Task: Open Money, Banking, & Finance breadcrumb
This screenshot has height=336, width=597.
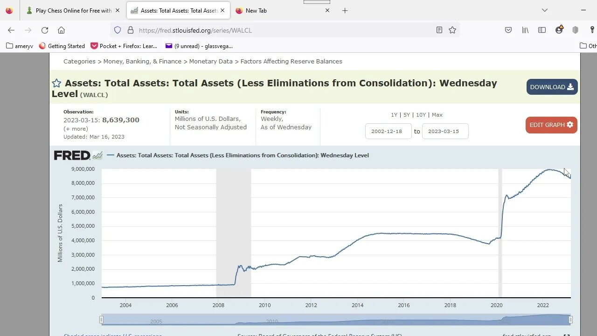Action: coord(142,61)
